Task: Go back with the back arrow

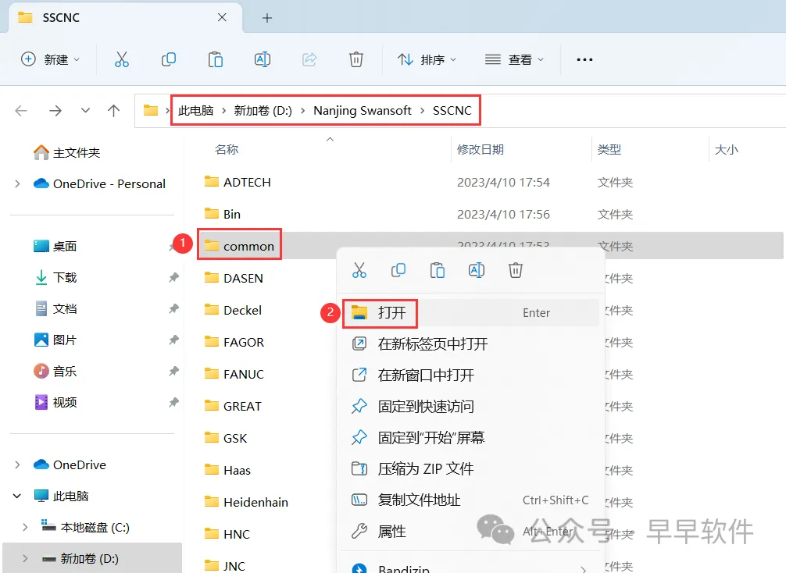Action: coord(21,110)
